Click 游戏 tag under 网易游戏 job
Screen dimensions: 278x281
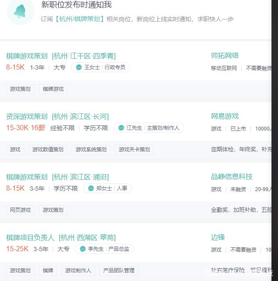pos(15,150)
